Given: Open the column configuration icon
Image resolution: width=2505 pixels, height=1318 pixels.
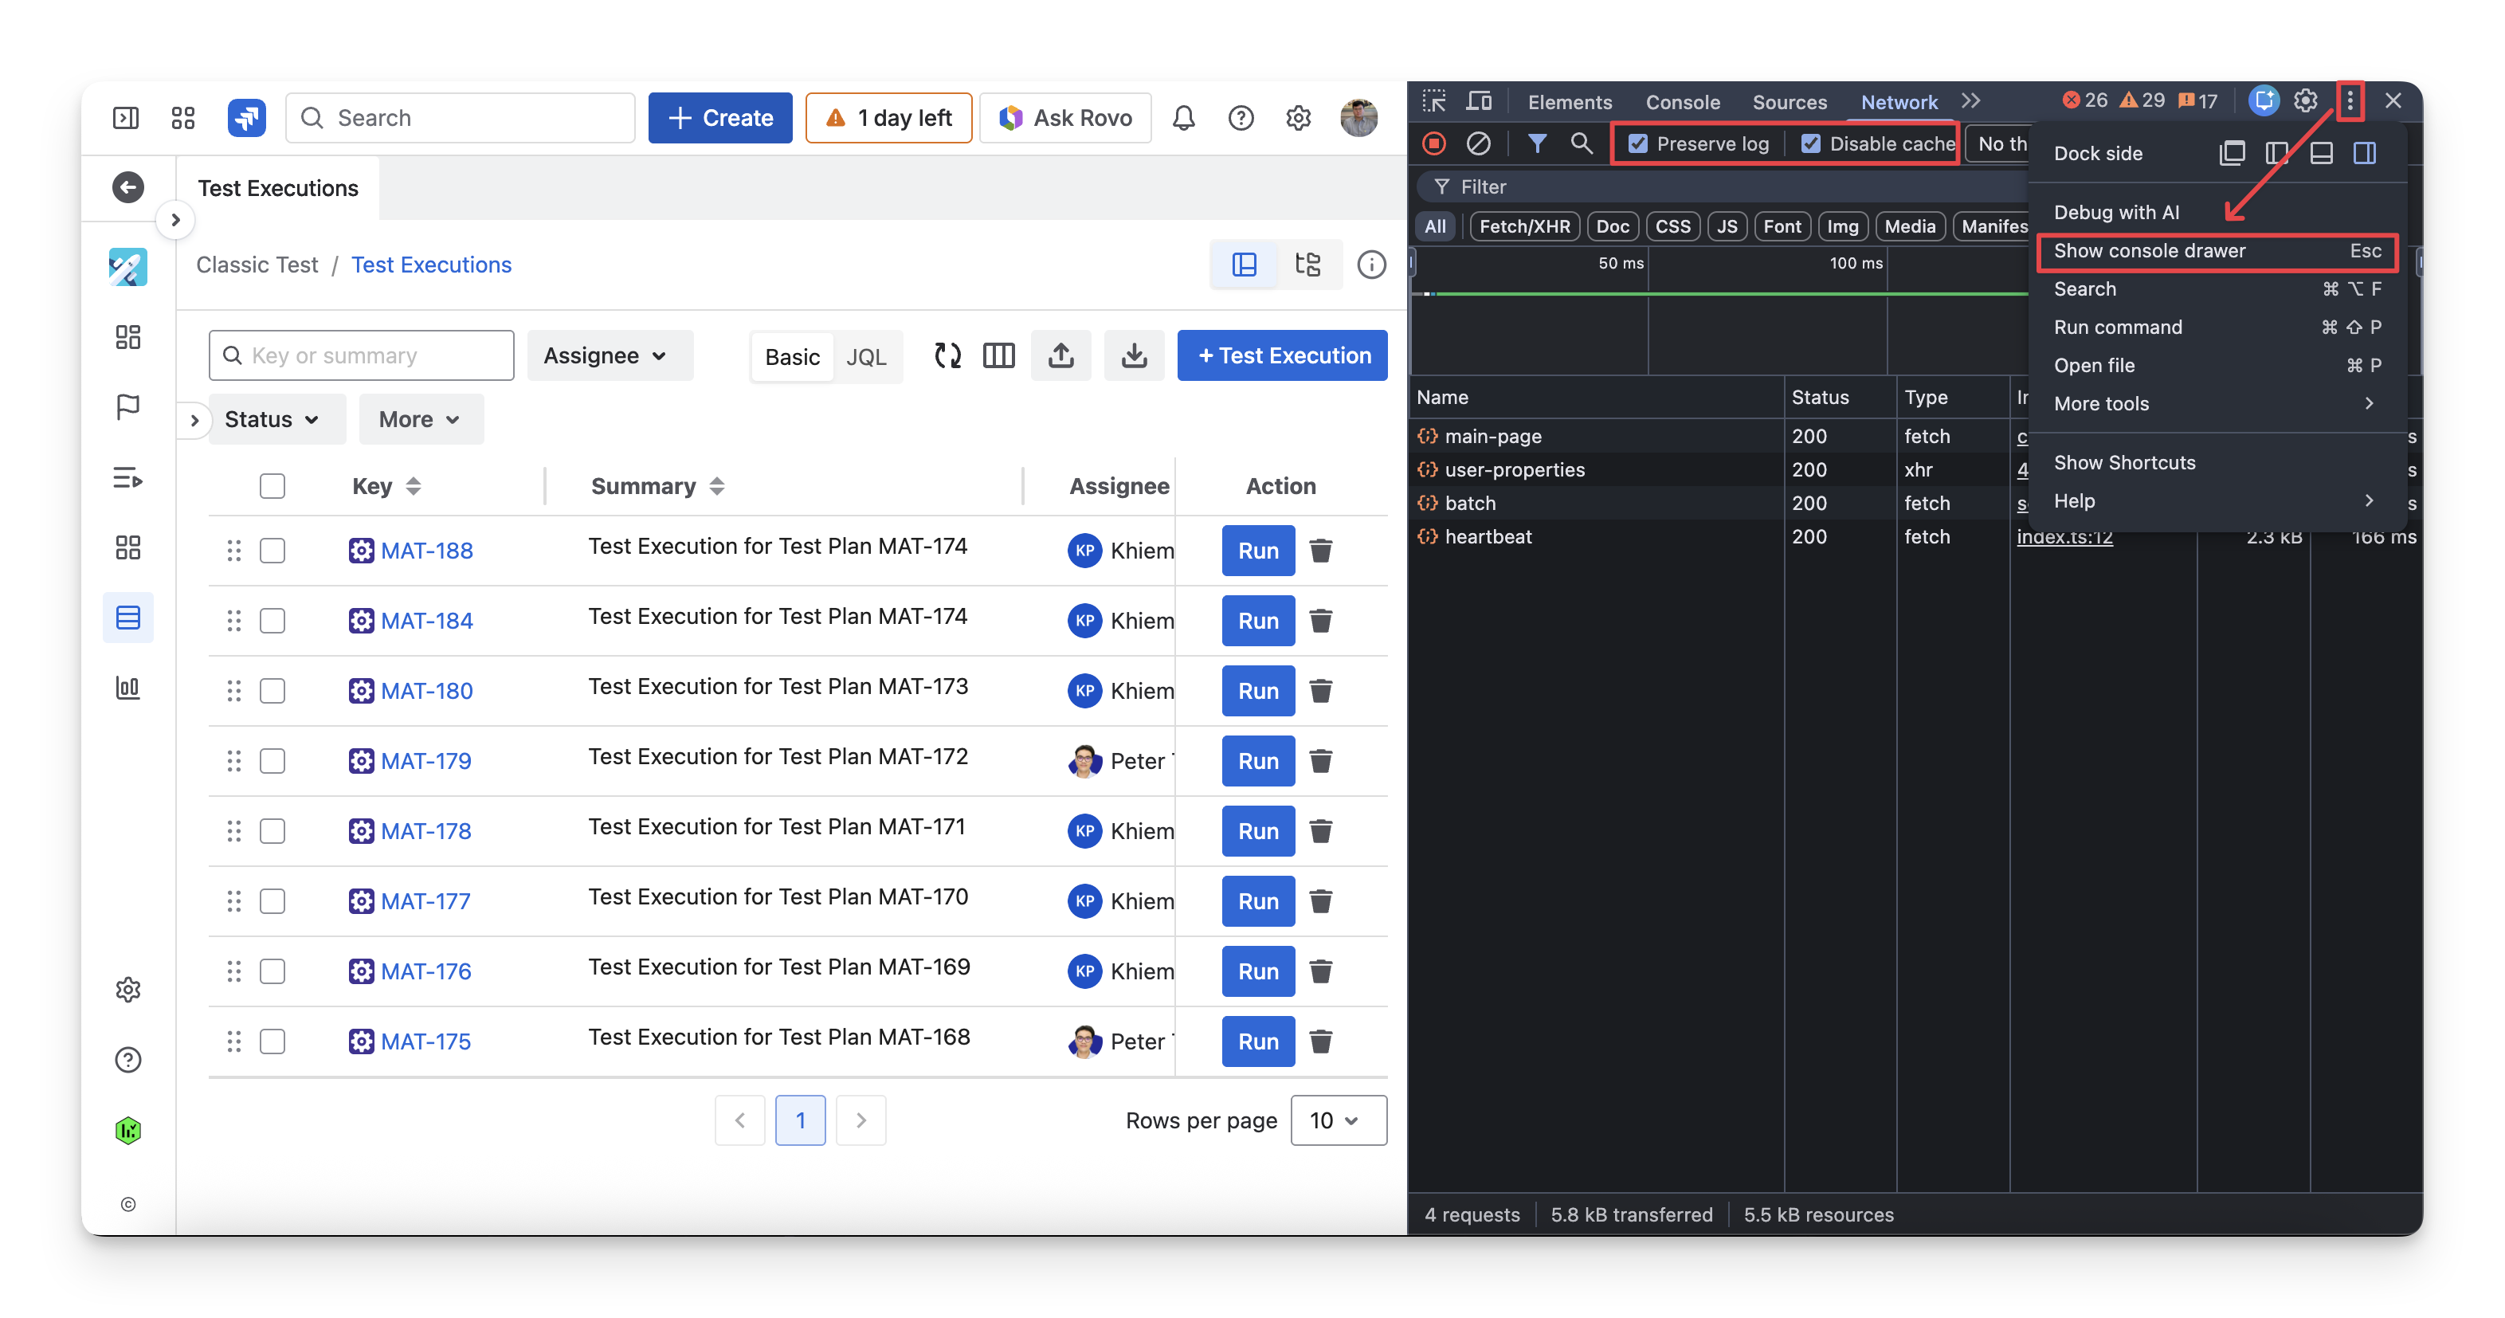Looking at the screenshot, I should pos(998,356).
